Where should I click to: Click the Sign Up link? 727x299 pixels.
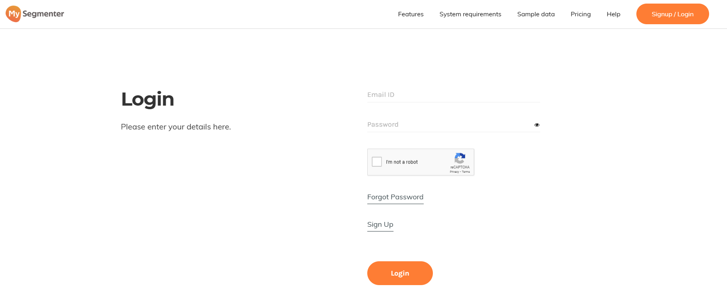[x=380, y=224]
